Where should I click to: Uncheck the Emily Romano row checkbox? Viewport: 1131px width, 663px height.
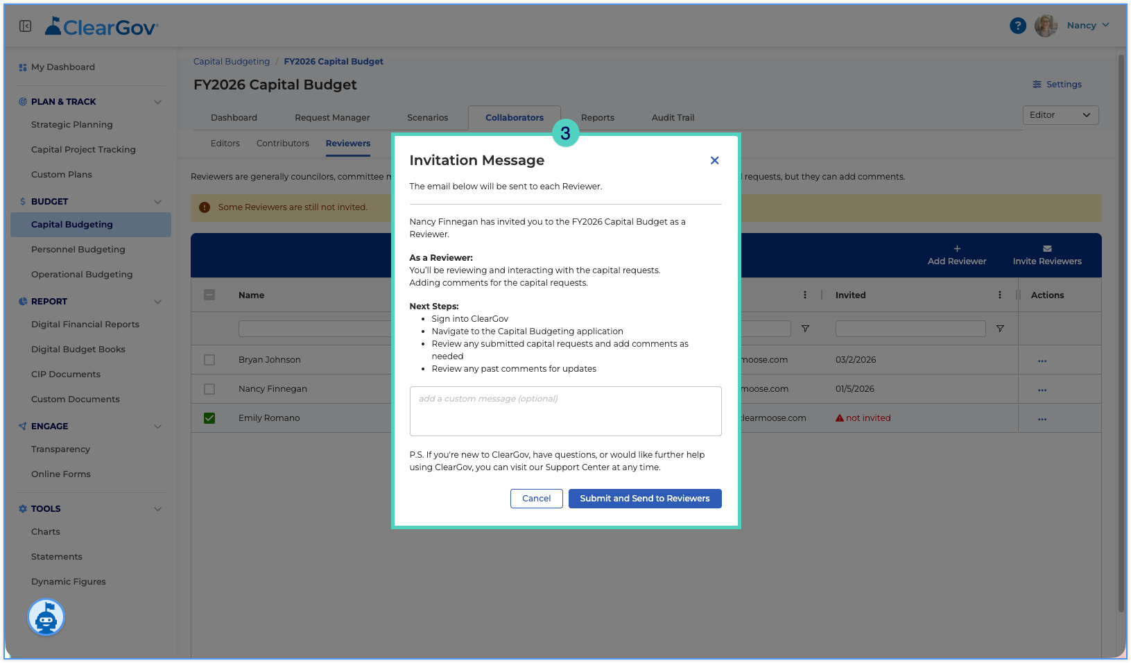point(209,418)
